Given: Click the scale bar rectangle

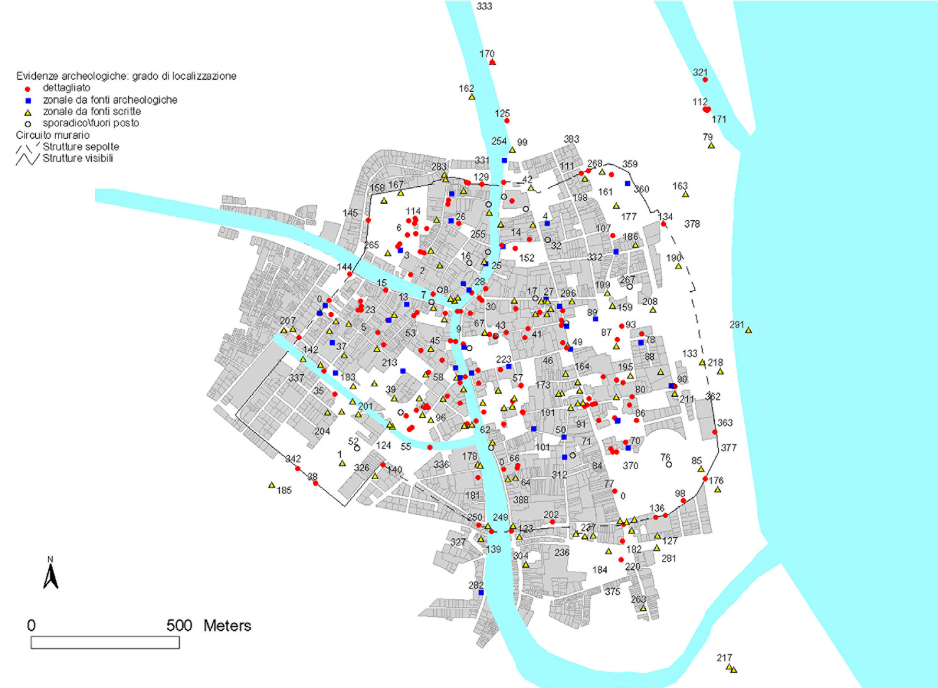Looking at the screenshot, I should [105, 643].
